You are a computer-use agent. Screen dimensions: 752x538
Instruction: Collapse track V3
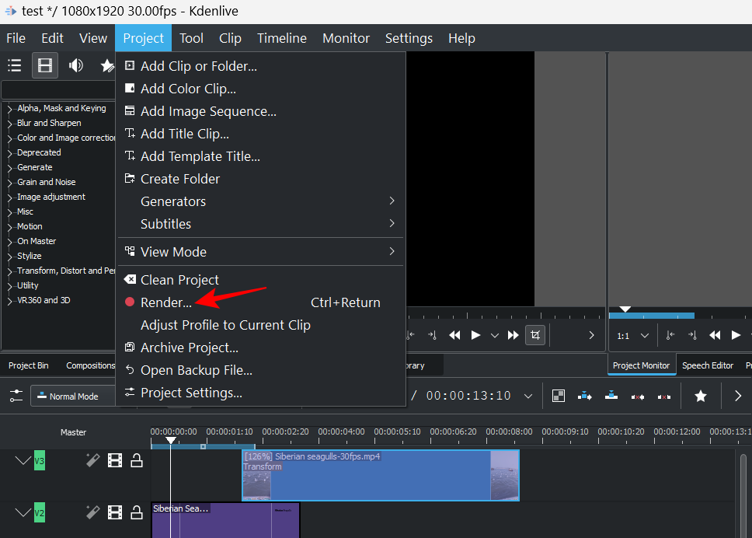(x=23, y=461)
